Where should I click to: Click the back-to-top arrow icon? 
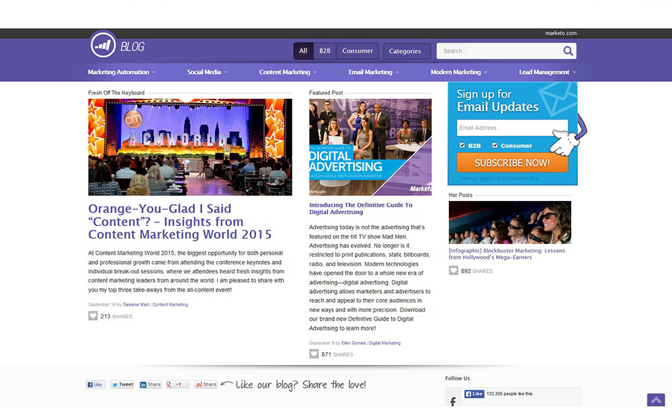click(x=656, y=400)
